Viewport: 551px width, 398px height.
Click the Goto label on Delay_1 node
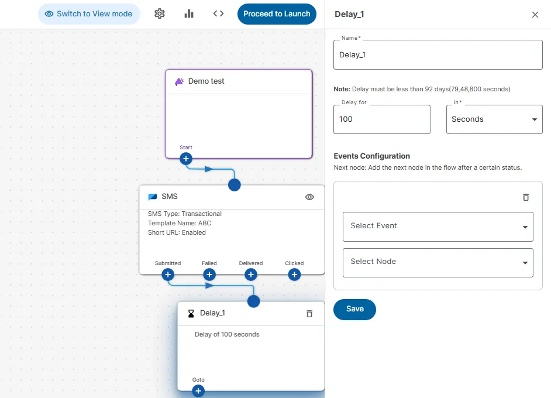198,380
